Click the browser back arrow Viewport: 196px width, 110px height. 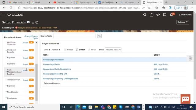(x=4, y=8)
